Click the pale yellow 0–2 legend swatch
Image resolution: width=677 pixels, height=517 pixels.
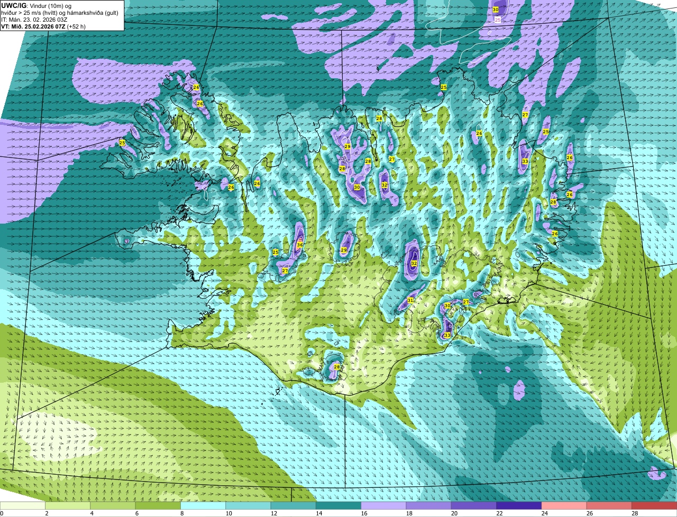pyautogui.click(x=23, y=505)
